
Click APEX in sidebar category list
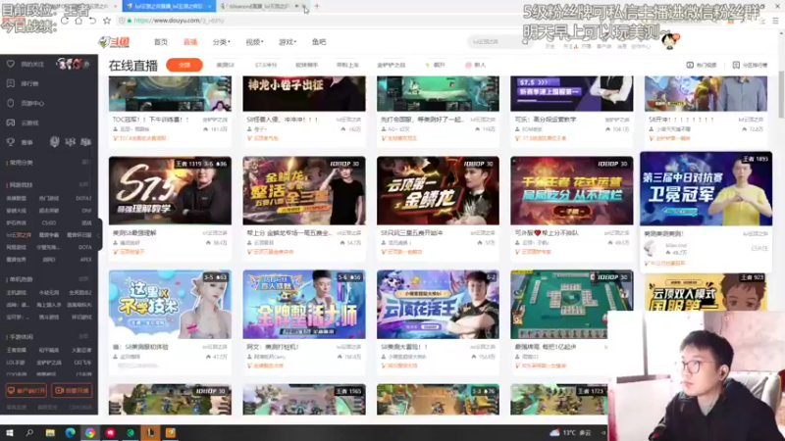pyautogui.click(x=85, y=260)
